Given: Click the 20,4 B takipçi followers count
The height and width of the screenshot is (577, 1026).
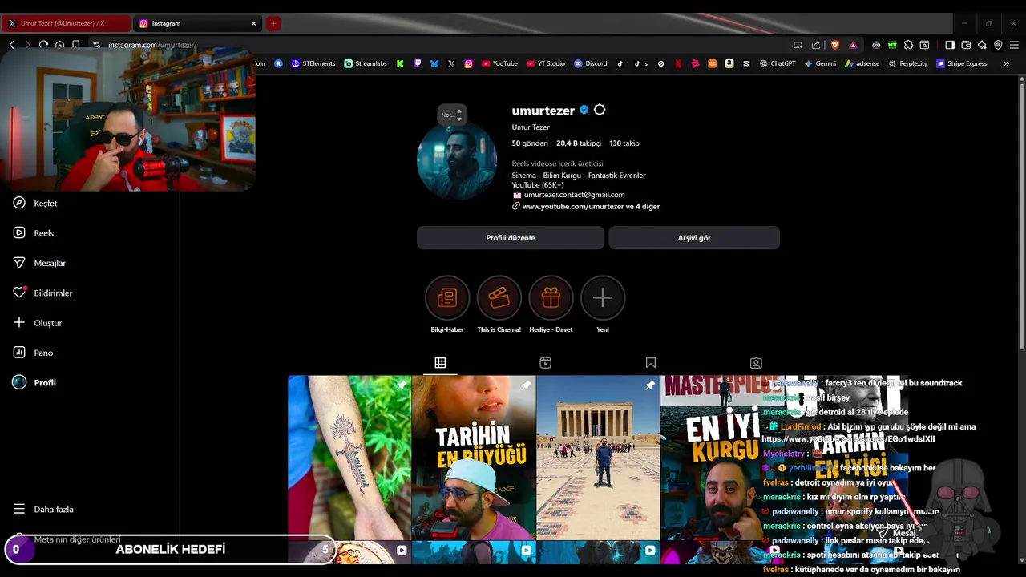Looking at the screenshot, I should (x=579, y=143).
